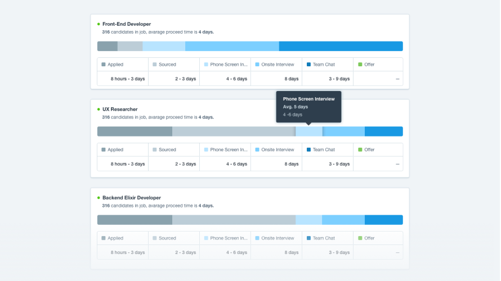The width and height of the screenshot is (501, 281).
Task: Click Onsite Interview legend square in UX Researcher card
Action: (257, 150)
